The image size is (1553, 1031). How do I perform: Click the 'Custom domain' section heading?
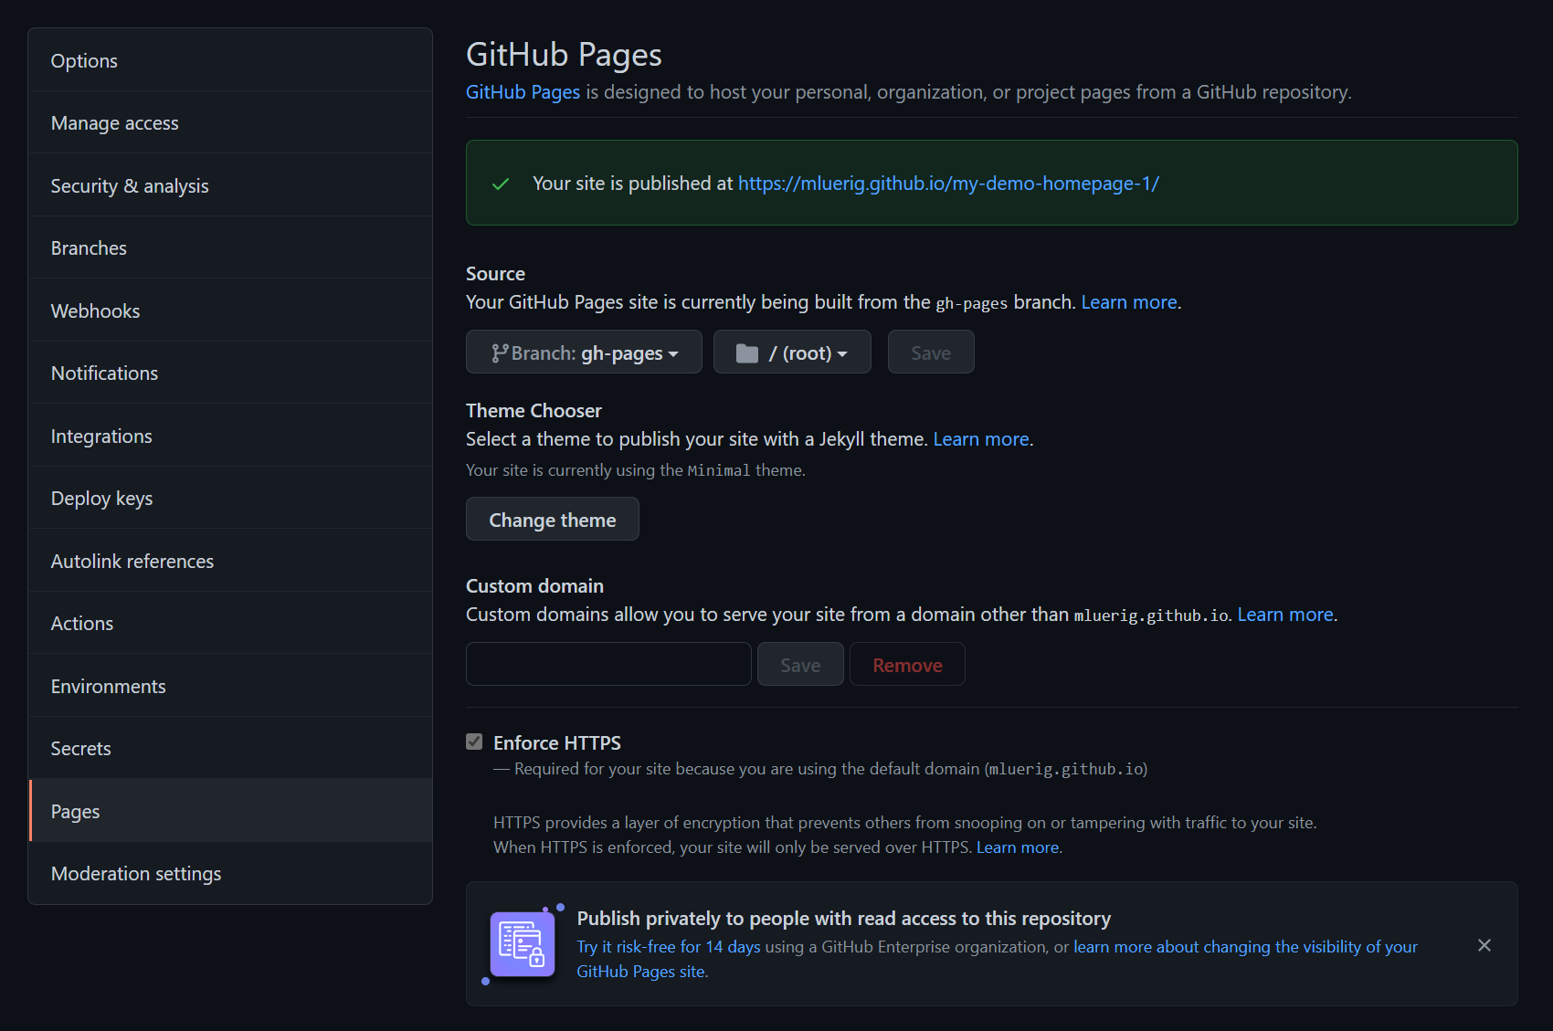(534, 586)
